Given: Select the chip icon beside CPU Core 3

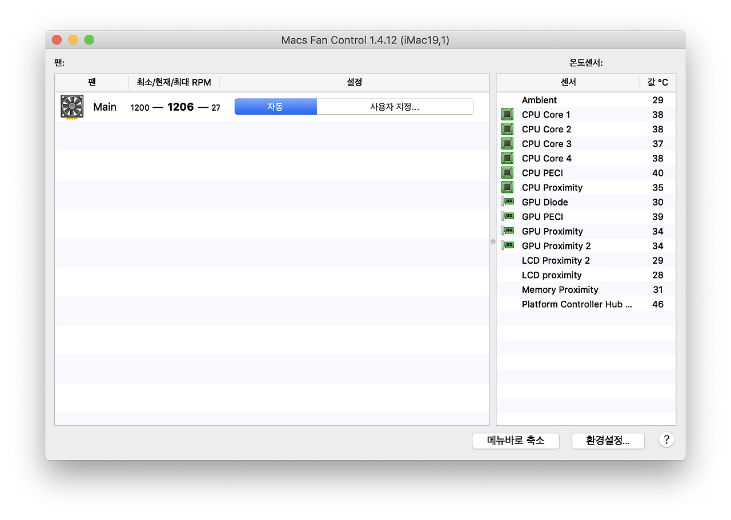Looking at the screenshot, I should click(x=507, y=144).
